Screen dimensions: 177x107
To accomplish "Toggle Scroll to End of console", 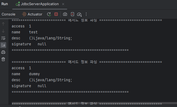I will coord(3,45).
